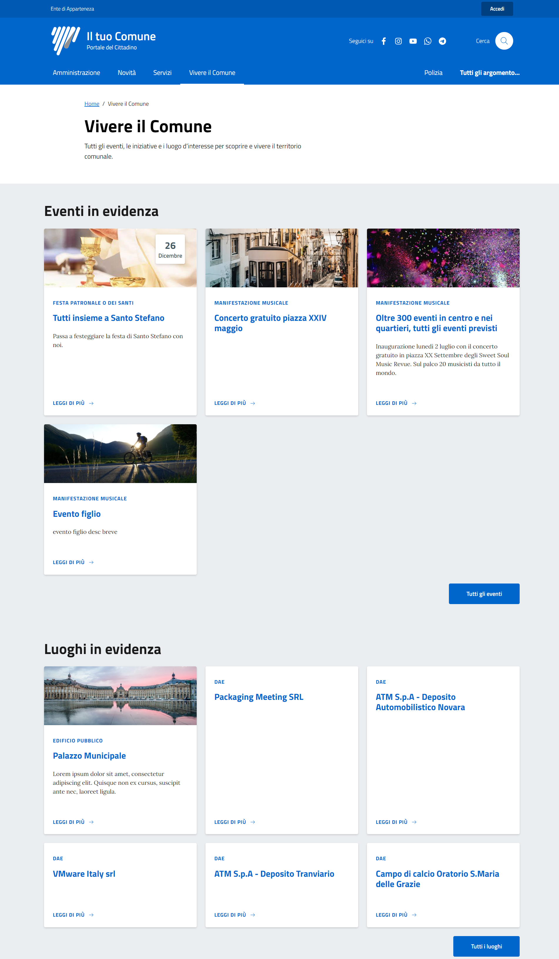Open the YouTube social icon
Screen dimensions: 559x959
tap(413, 41)
